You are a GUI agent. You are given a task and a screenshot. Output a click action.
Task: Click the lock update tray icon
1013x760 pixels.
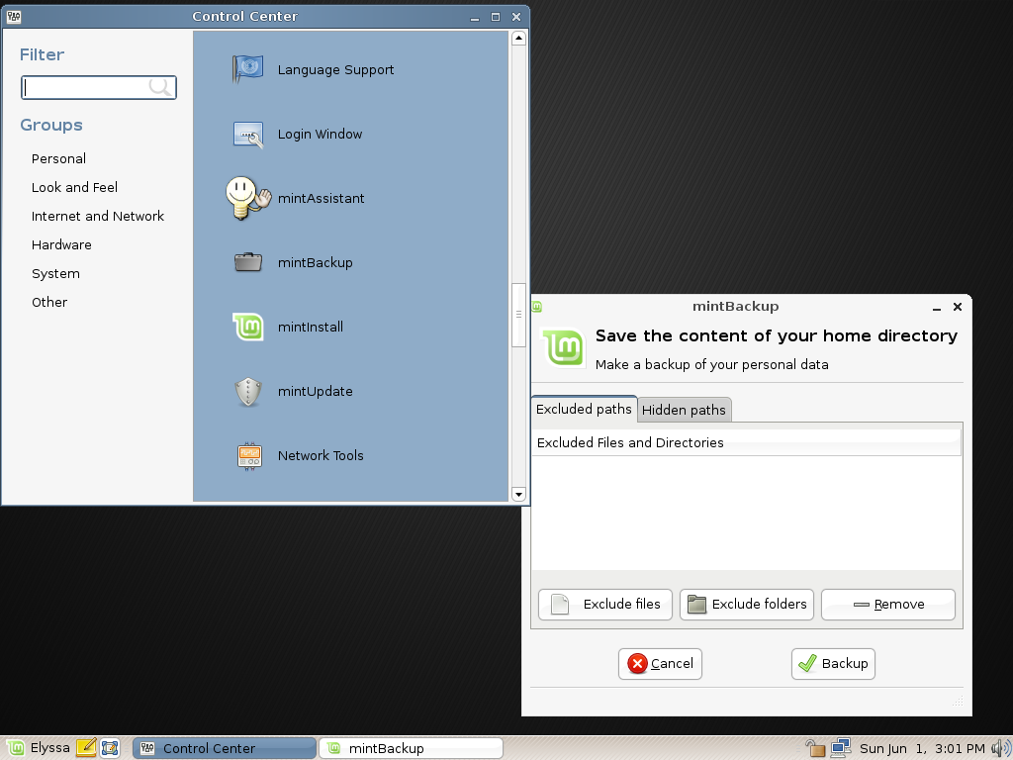tap(815, 748)
